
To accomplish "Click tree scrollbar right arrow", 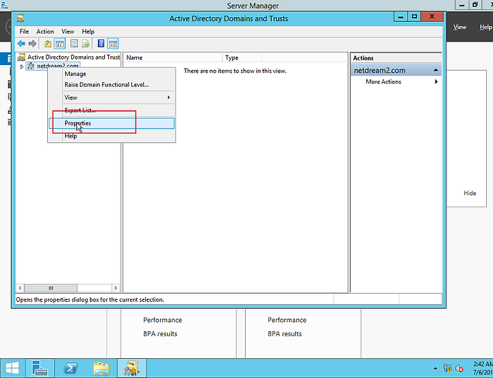I will pos(116,288).
